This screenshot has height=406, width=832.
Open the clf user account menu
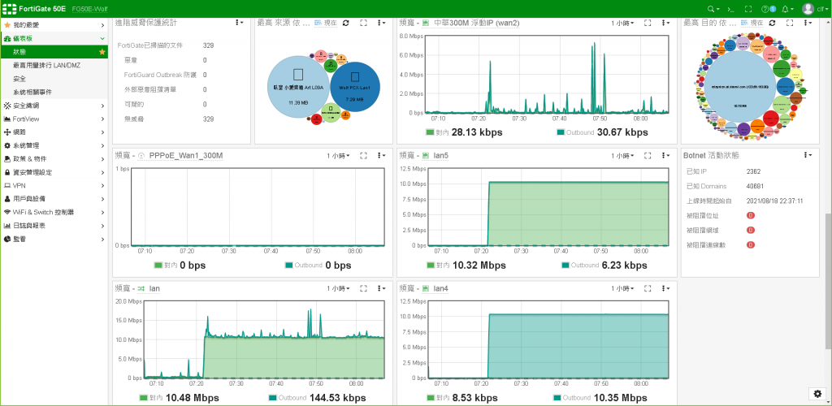(x=812, y=8)
